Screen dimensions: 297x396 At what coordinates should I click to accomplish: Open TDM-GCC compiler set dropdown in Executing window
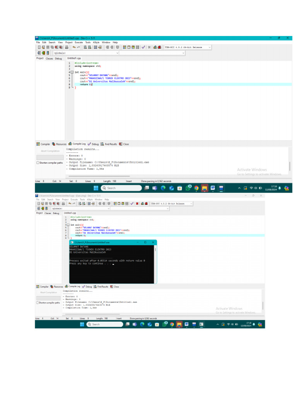[191, 203]
